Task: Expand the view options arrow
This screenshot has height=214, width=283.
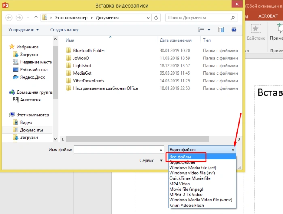Action: (209, 30)
